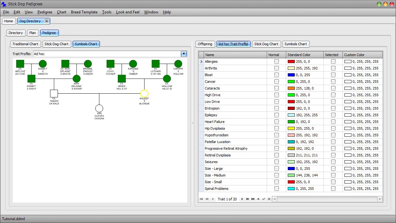Open the Breed Template menu
The height and width of the screenshot is (223, 396).
pos(84,12)
